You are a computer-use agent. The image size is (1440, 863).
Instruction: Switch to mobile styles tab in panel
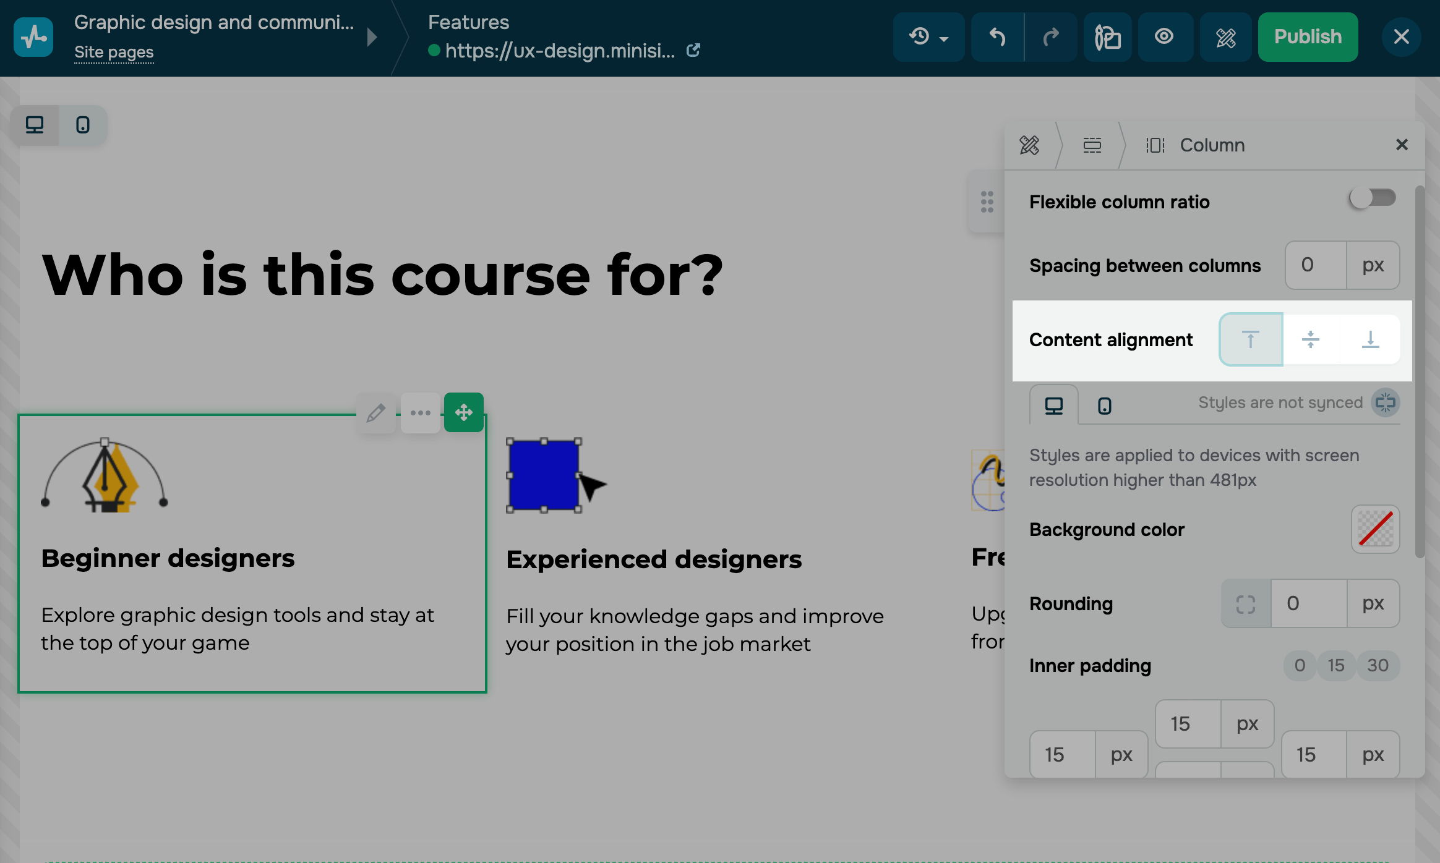pos(1104,406)
